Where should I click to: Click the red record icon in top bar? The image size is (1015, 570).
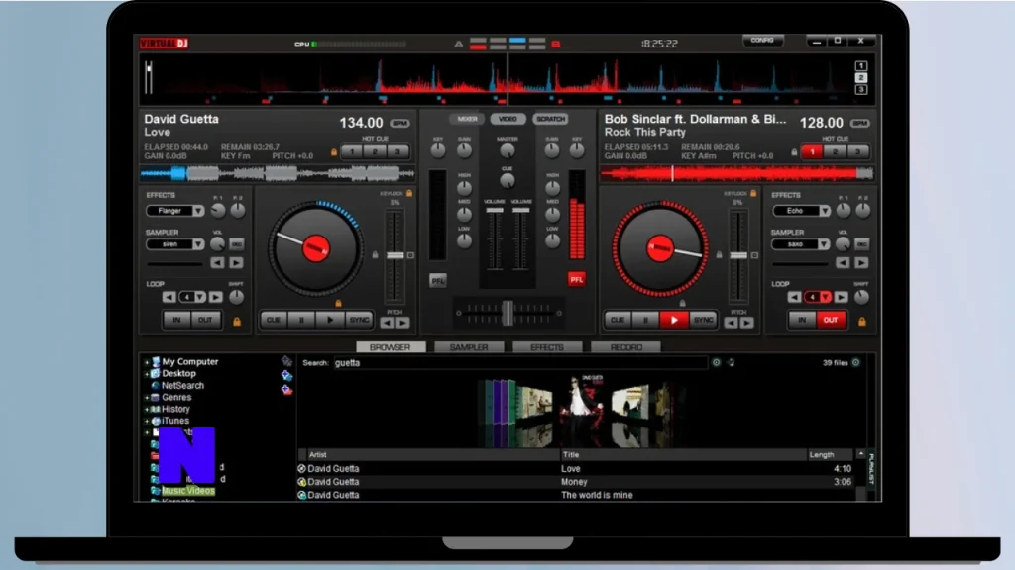coord(555,44)
